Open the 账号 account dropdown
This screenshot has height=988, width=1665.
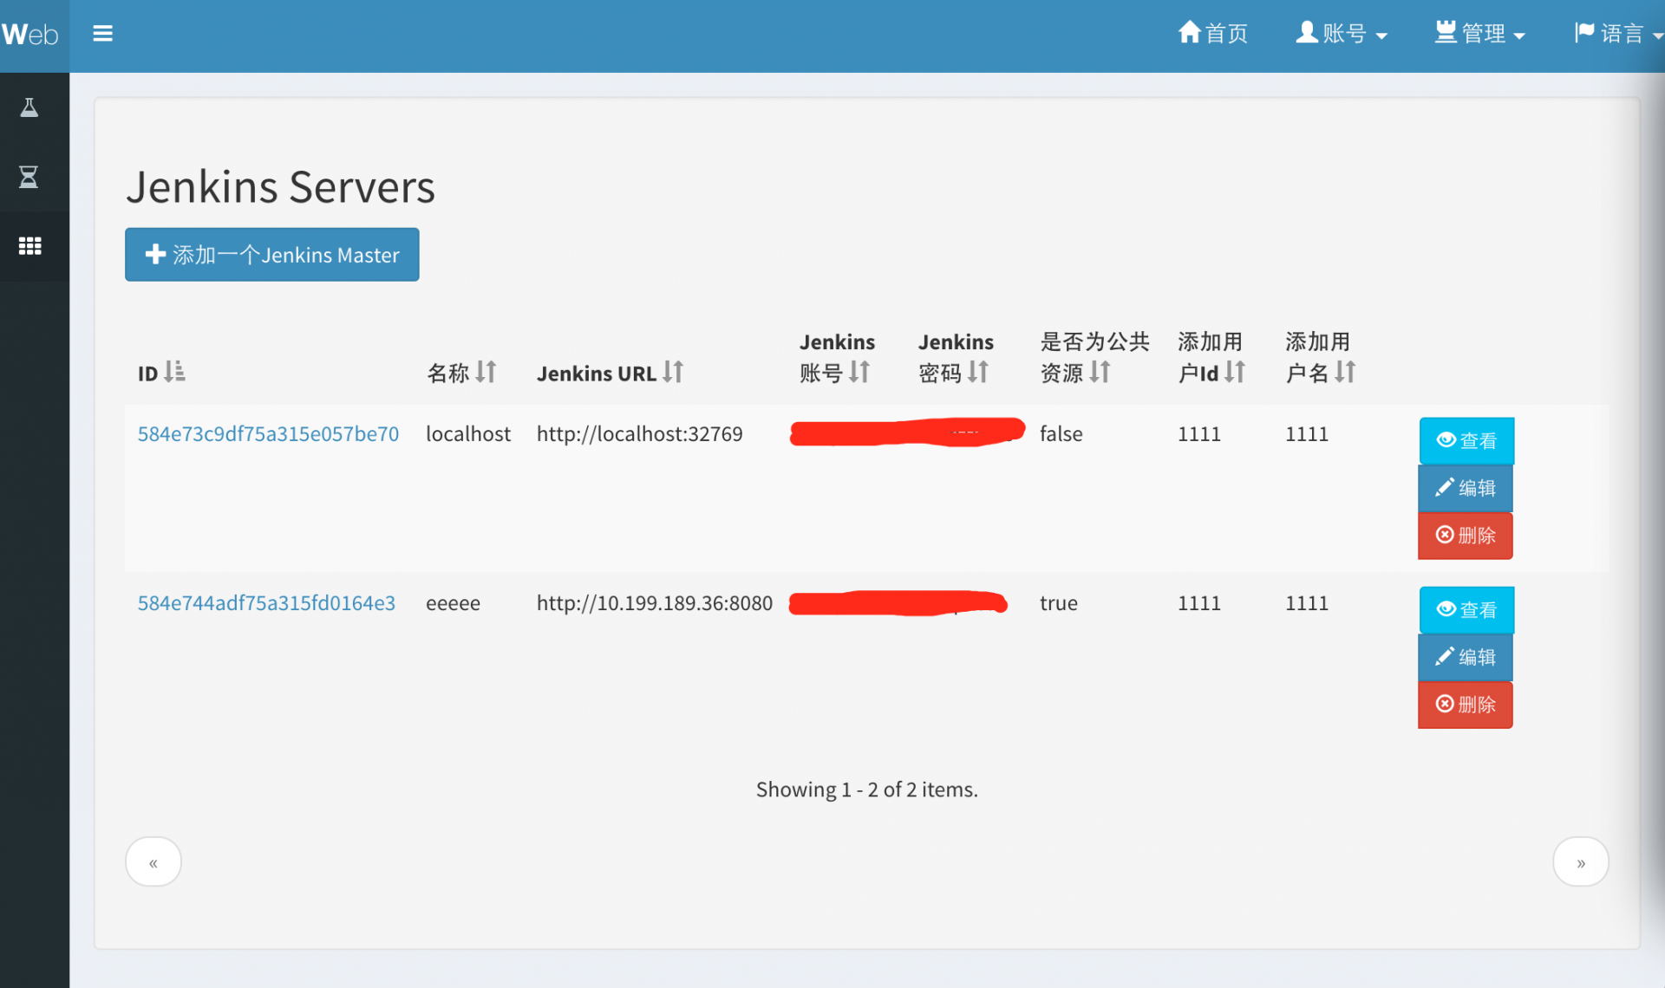pyautogui.click(x=1342, y=34)
